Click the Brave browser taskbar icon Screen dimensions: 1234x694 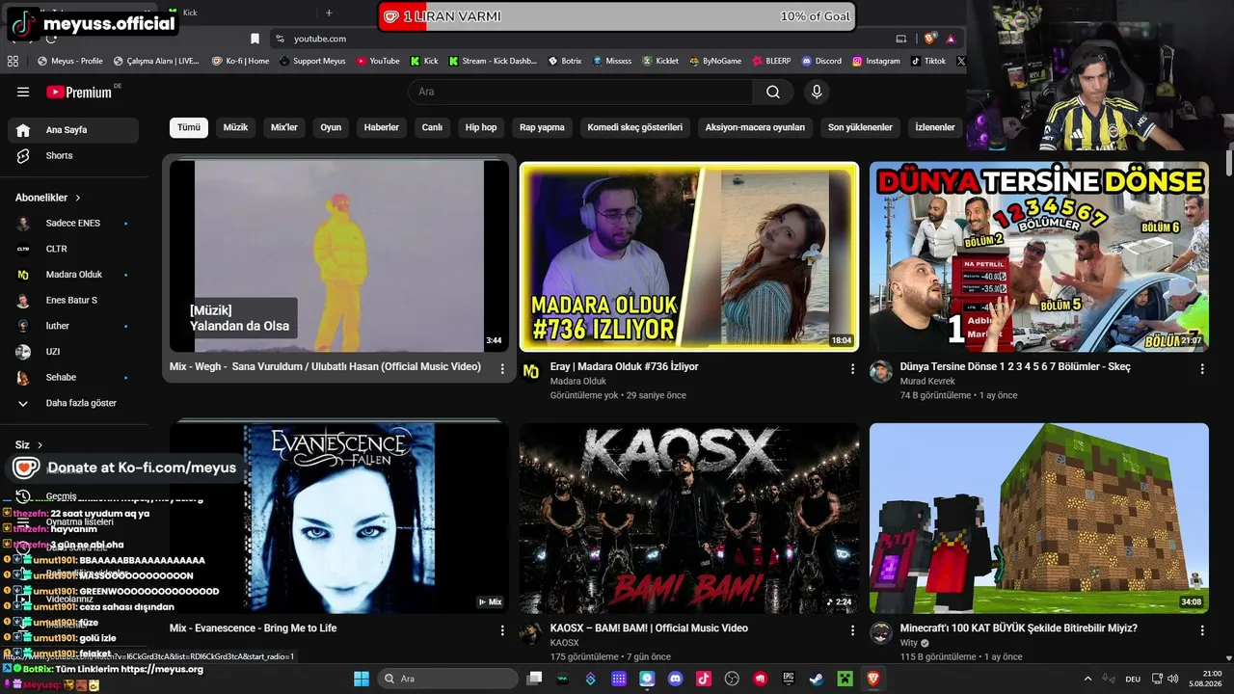click(x=873, y=679)
